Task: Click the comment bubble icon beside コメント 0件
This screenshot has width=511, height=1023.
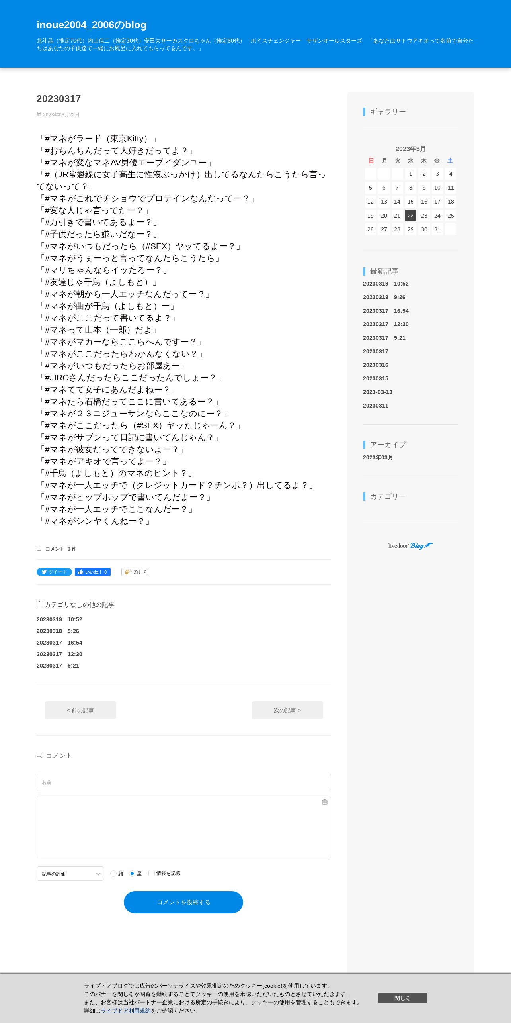Action: pyautogui.click(x=39, y=549)
